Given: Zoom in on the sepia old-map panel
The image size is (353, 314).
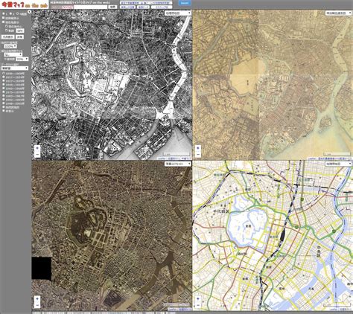Looking at the screenshot, I should pos(198,148).
